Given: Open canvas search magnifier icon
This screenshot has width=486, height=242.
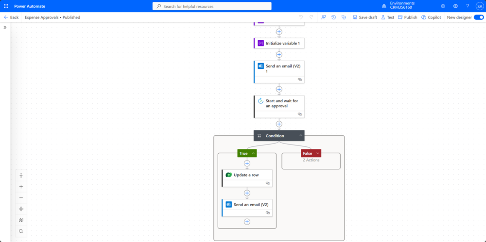Looking at the screenshot, I should 21,231.
